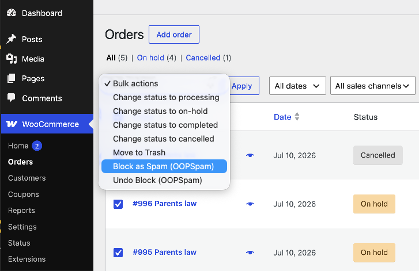The height and width of the screenshot is (271, 419).
Task: Select Block as Spam (OOPSpam) action
Action: pyautogui.click(x=164, y=166)
